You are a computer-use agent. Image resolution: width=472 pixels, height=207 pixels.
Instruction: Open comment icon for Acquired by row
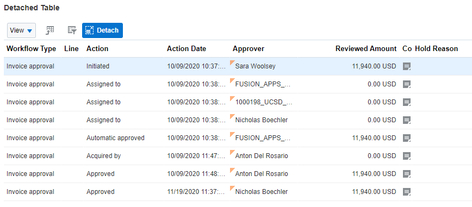click(407, 156)
